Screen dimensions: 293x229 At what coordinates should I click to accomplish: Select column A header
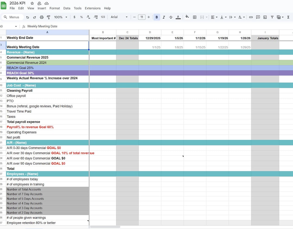tap(47, 32)
